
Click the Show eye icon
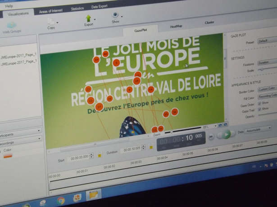(x=115, y=15)
